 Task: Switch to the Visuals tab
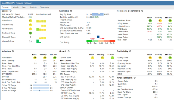click(x=16, y=7)
